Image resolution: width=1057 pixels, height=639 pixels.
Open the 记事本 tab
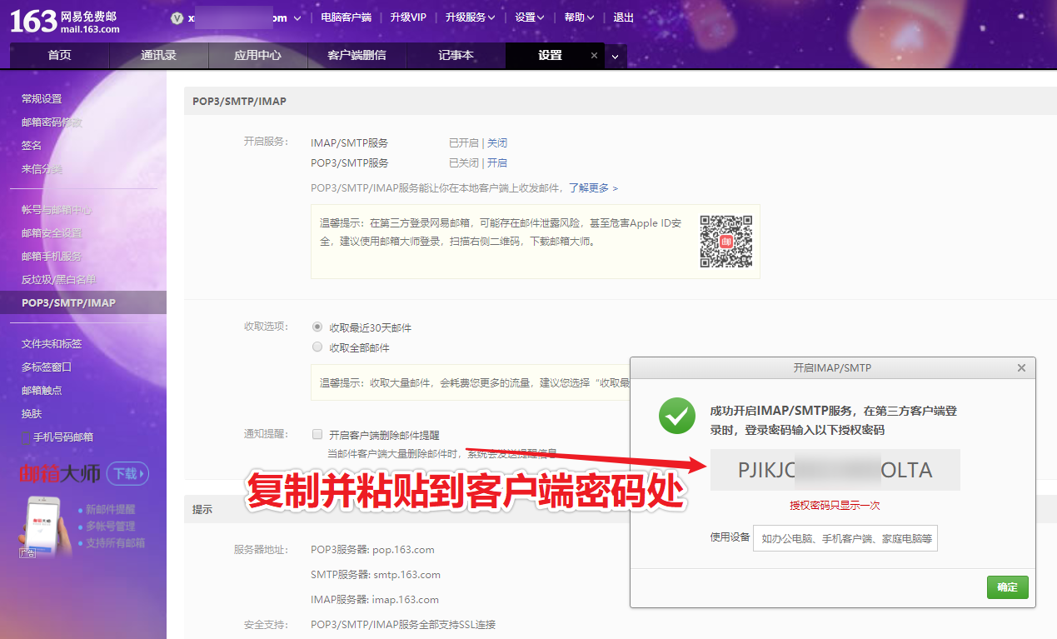456,56
